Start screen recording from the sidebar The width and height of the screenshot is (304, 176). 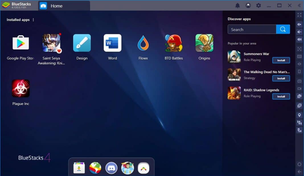pyautogui.click(x=299, y=89)
